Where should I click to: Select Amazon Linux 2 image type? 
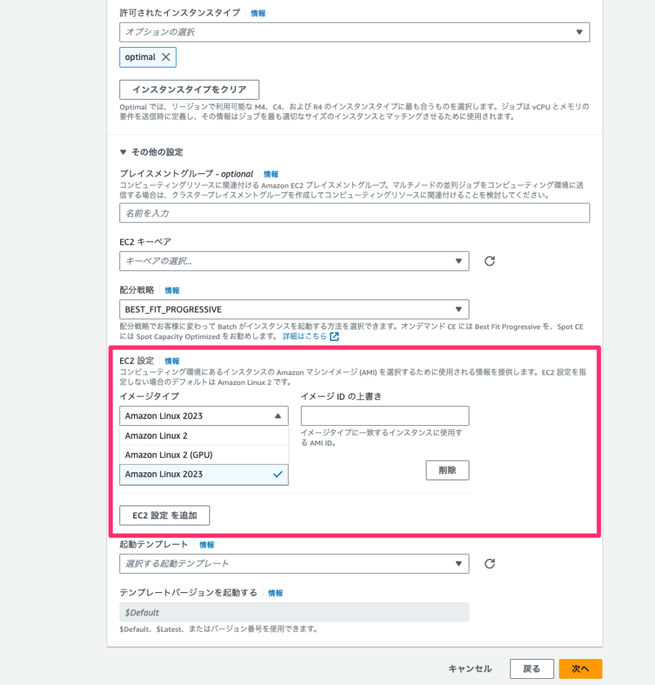click(203, 435)
